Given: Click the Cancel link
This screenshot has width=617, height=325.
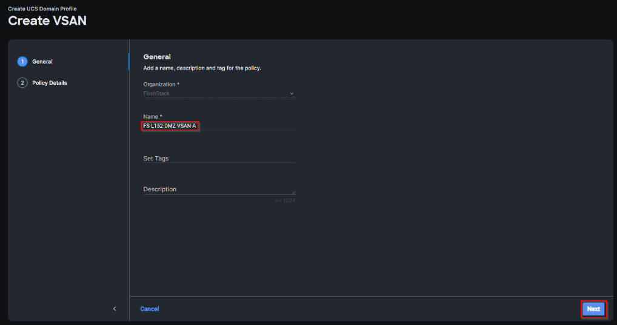Looking at the screenshot, I should [150, 309].
